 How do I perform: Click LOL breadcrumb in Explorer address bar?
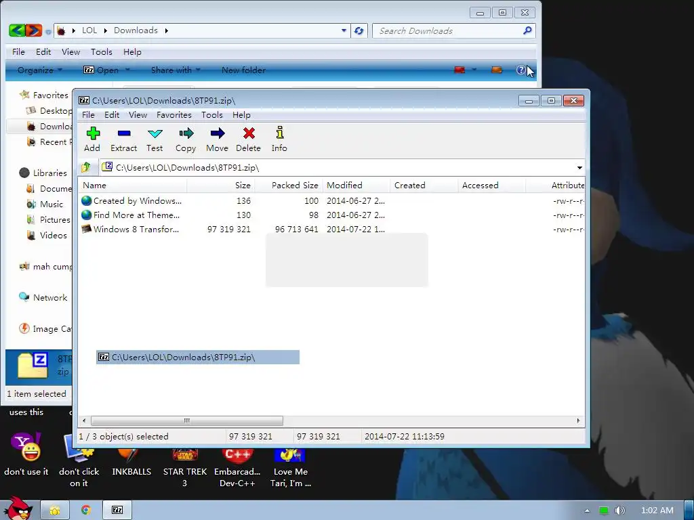point(89,30)
